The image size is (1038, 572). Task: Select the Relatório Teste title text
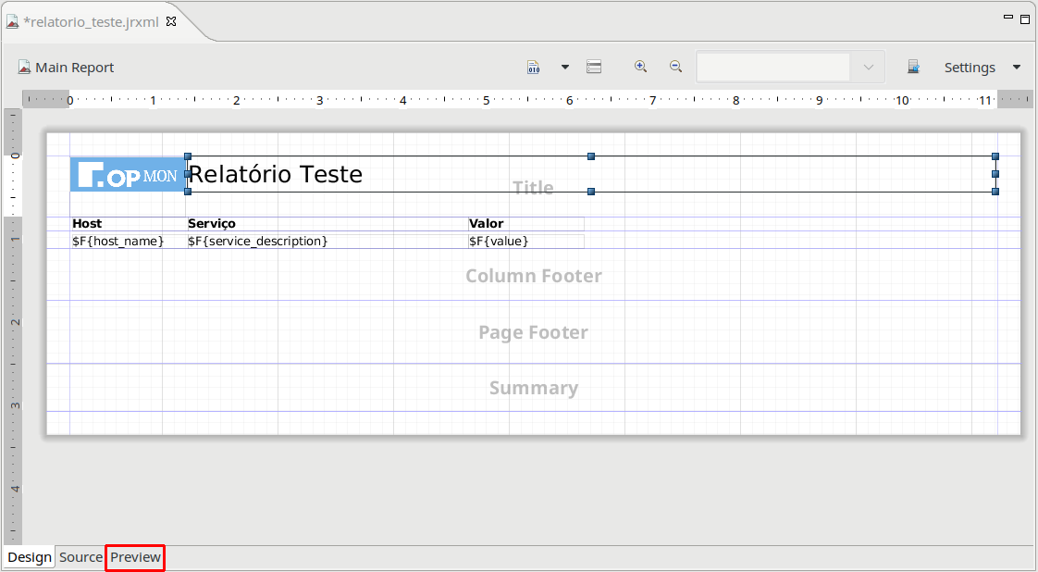coord(276,174)
